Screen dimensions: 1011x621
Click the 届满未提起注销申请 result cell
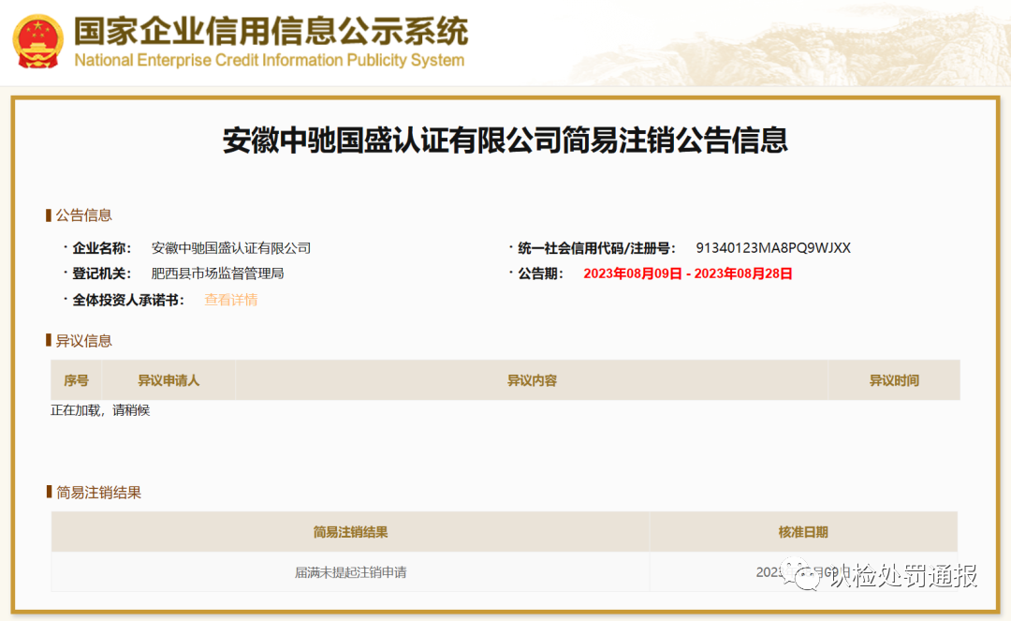(350, 572)
